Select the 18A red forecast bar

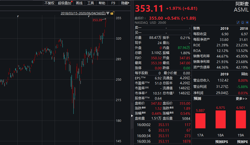pos(220,119)
